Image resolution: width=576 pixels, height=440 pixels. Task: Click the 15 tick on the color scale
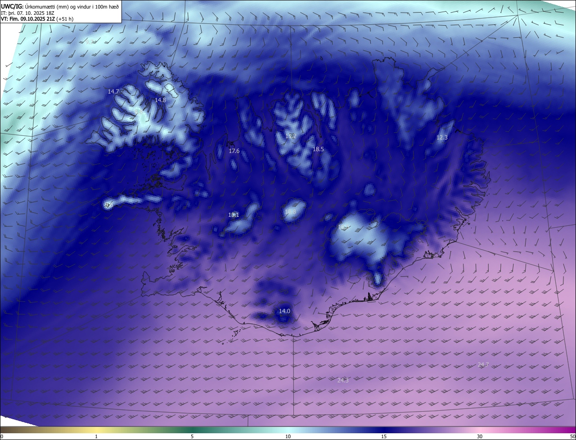(384, 436)
